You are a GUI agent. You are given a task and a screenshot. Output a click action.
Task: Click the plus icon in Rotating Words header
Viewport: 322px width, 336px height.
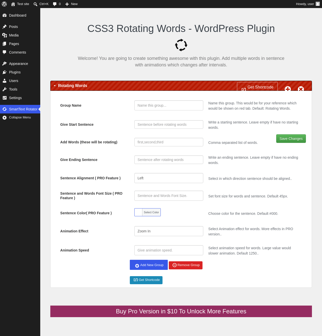(288, 89)
